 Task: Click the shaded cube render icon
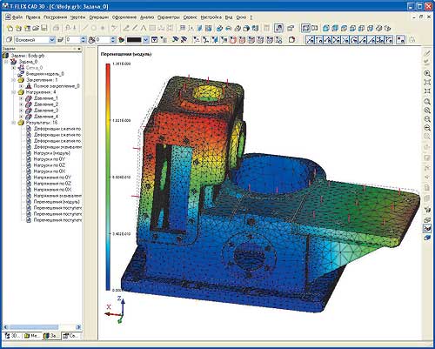246,28
